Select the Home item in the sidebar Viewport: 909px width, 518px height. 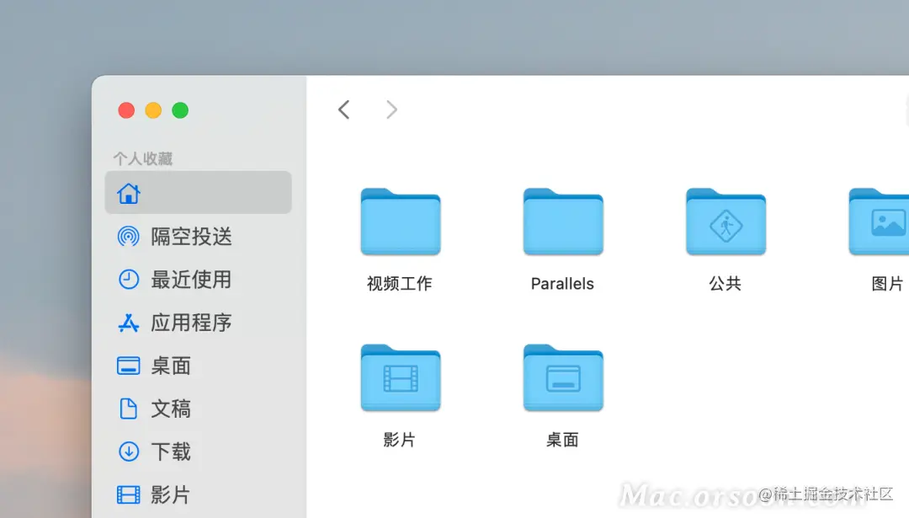pyautogui.click(x=198, y=193)
